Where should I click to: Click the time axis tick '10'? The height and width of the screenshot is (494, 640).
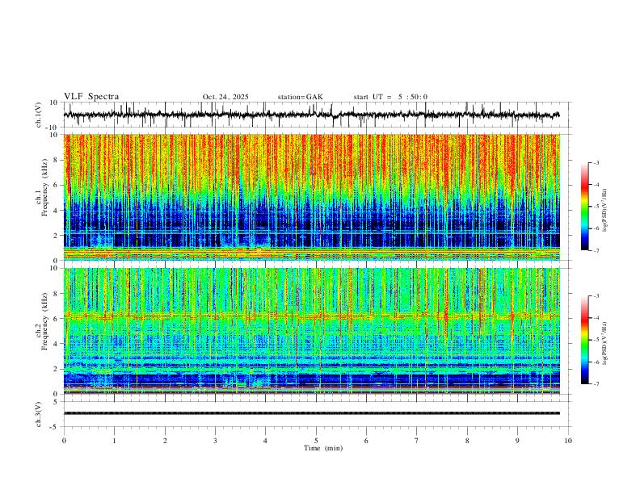[568, 441]
